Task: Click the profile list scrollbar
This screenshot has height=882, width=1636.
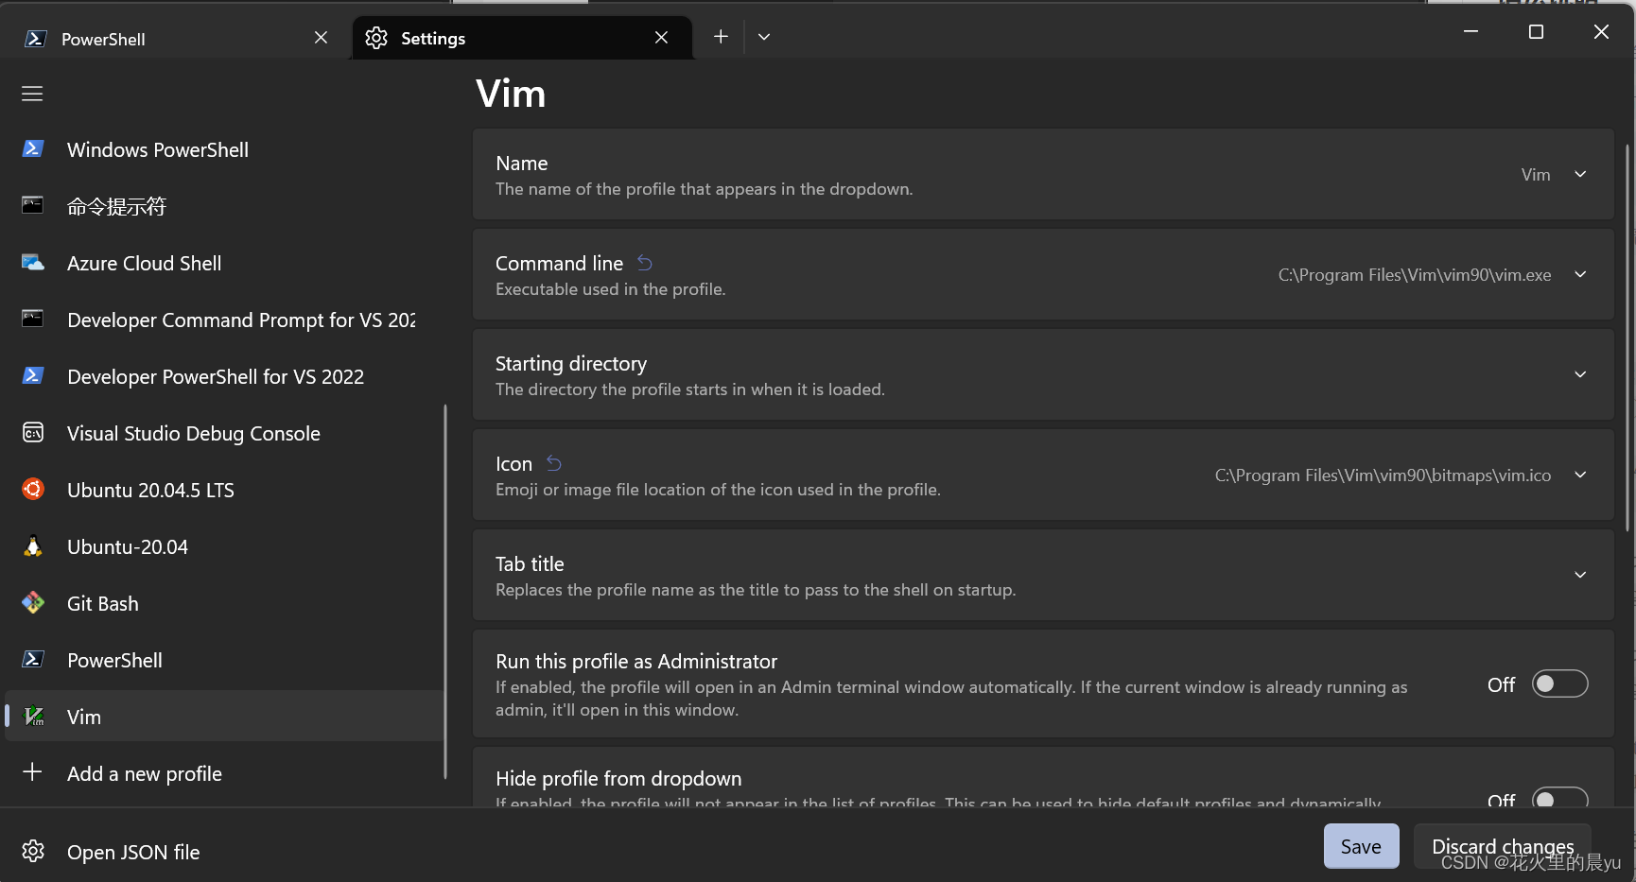Action: point(444,592)
